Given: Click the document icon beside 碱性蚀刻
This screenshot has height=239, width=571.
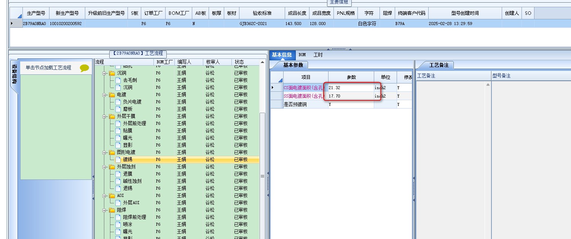Looking at the screenshot, I should 118,181.
